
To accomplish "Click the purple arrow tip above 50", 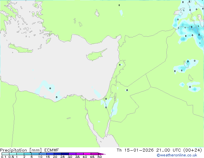I will click(x=102, y=154).
